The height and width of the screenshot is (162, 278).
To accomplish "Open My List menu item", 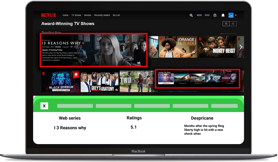I will [116, 15].
